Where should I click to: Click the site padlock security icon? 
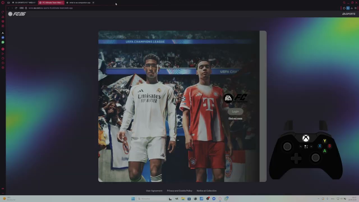[x=26, y=8]
